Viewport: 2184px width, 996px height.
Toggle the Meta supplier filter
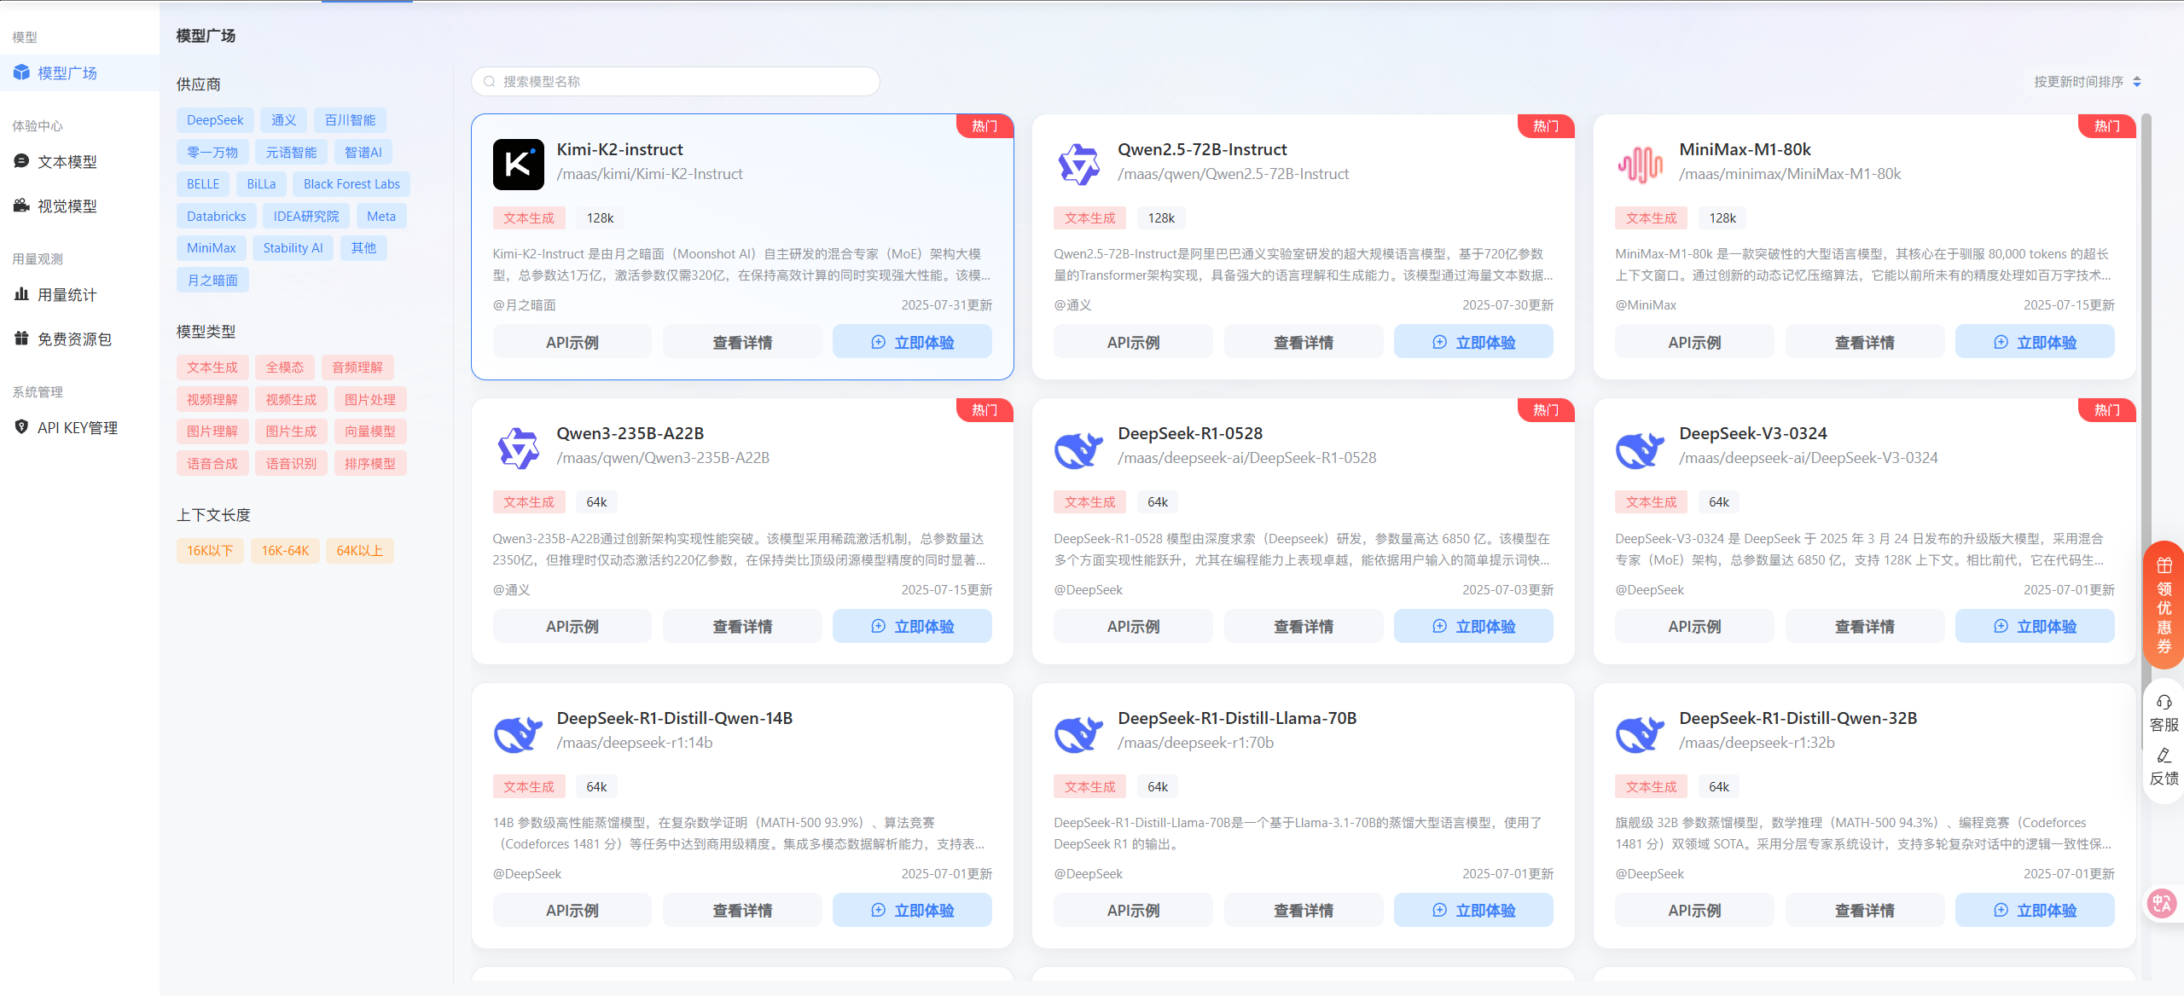(381, 217)
